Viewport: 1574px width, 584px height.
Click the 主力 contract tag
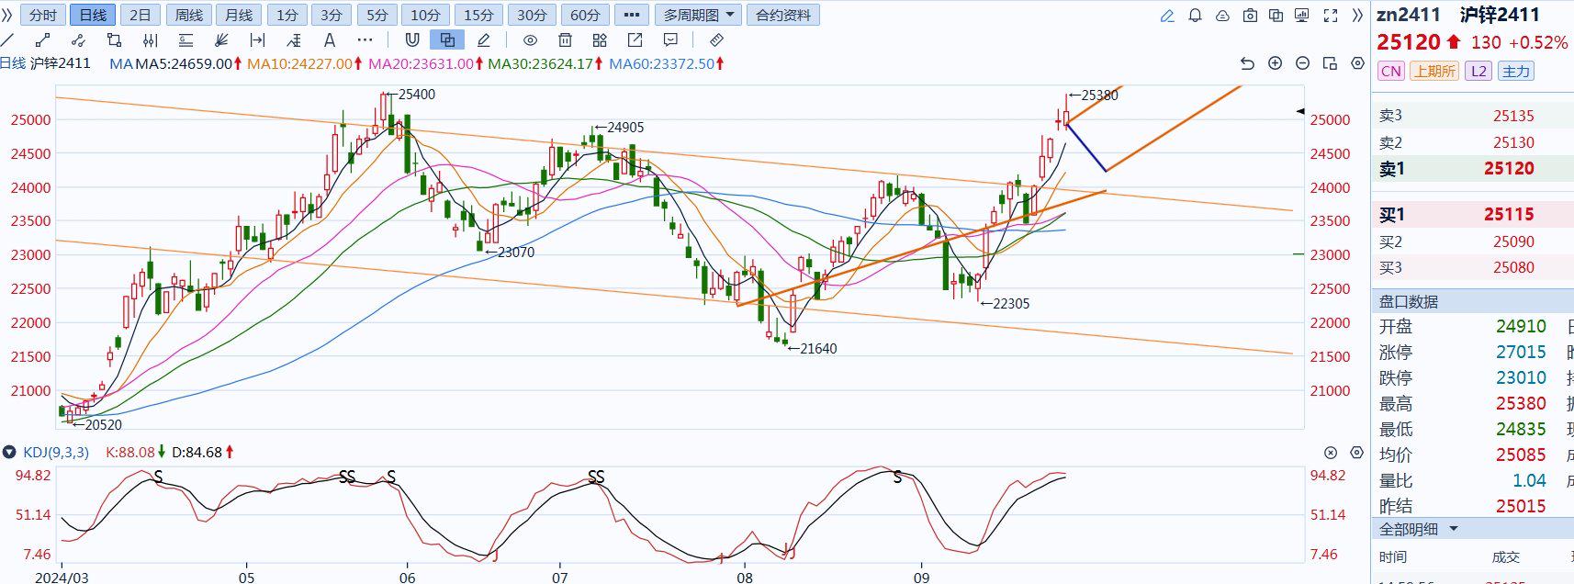coord(1516,72)
